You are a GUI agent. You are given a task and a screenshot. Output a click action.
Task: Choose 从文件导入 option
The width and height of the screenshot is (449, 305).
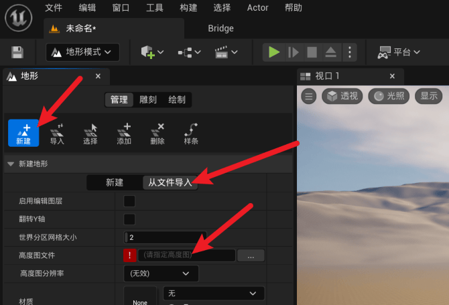coord(170,182)
